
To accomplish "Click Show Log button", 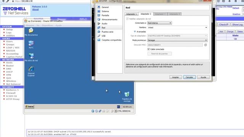I will click(237, 24).
